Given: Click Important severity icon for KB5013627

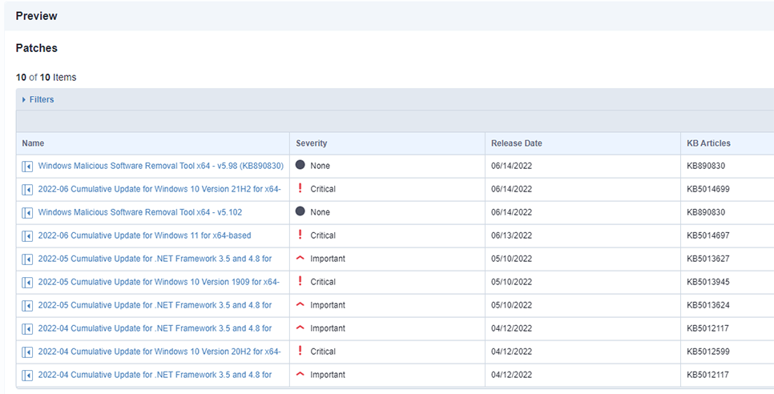Looking at the screenshot, I should coord(300,259).
